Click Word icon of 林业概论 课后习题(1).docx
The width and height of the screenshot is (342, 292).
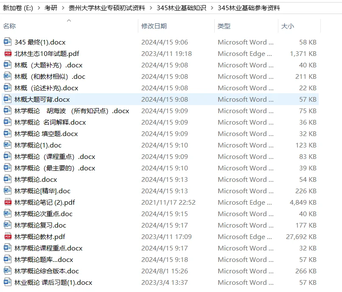click(x=8, y=282)
